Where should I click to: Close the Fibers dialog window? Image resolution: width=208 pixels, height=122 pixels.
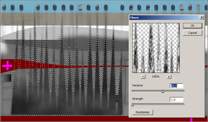[x=201, y=18]
